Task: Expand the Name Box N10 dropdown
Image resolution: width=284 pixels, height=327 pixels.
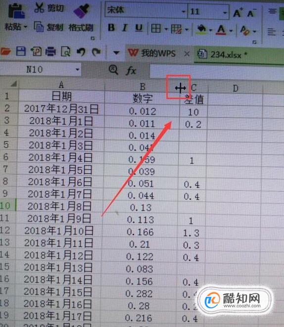Action: (77, 69)
